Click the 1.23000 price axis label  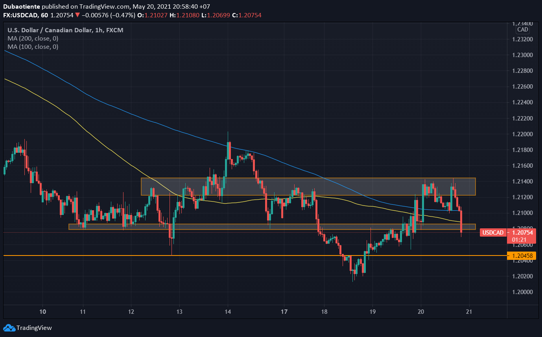[x=522, y=55]
